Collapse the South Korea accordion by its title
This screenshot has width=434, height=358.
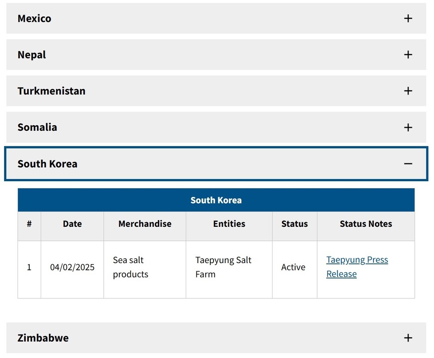click(x=47, y=164)
